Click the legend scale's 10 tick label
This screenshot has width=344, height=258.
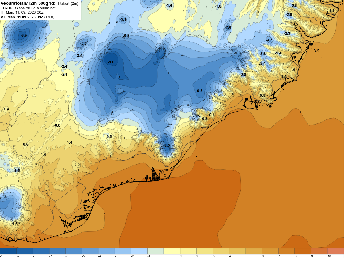point(329,256)
